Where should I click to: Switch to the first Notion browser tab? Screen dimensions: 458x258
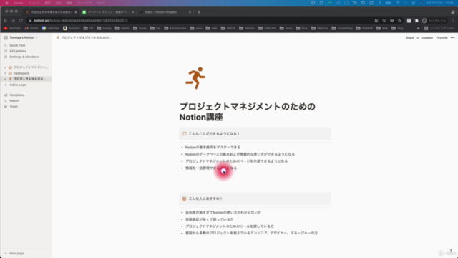[x=50, y=12]
